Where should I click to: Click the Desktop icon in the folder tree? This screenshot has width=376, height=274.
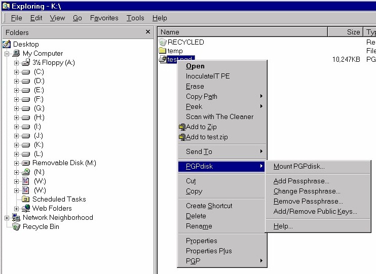(x=7, y=44)
